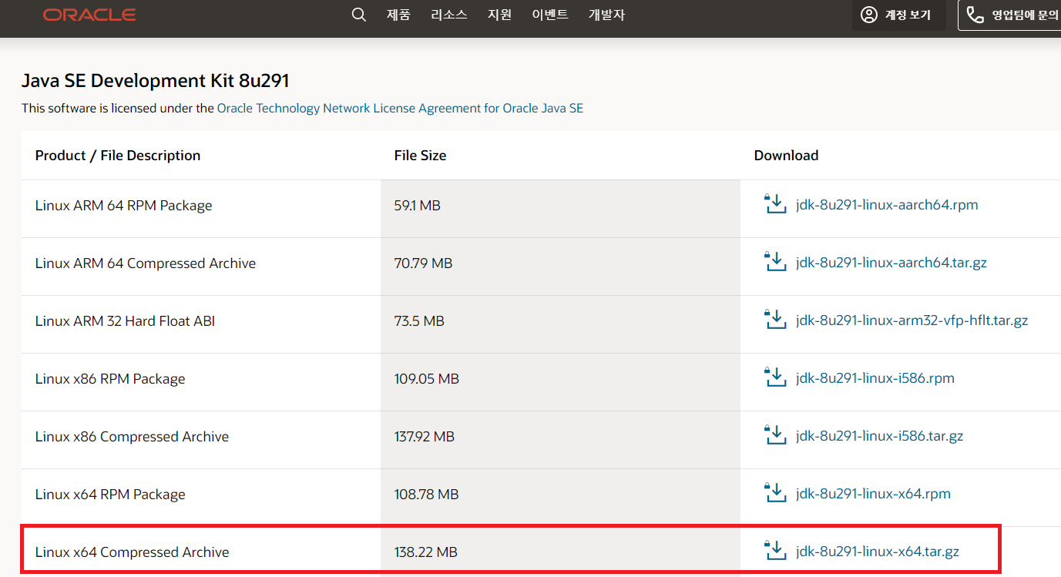
Task: Click download icon for jdk-8u291-linux-x64.tar.gz
Action: click(x=774, y=552)
